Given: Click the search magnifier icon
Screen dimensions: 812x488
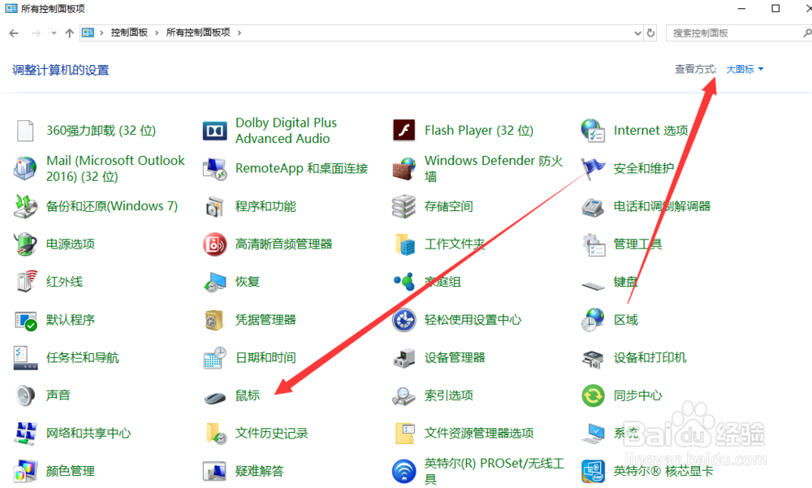Looking at the screenshot, I should click(x=807, y=33).
